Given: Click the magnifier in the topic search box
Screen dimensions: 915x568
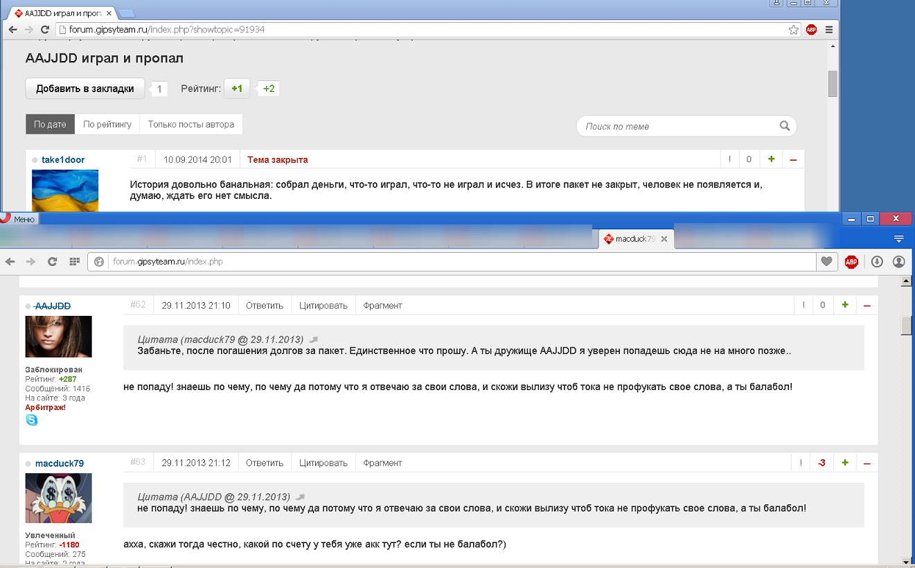Looking at the screenshot, I should click(785, 126).
